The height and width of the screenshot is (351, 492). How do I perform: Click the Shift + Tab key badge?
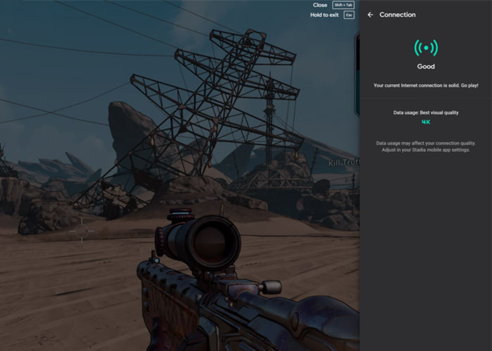pyautogui.click(x=343, y=5)
